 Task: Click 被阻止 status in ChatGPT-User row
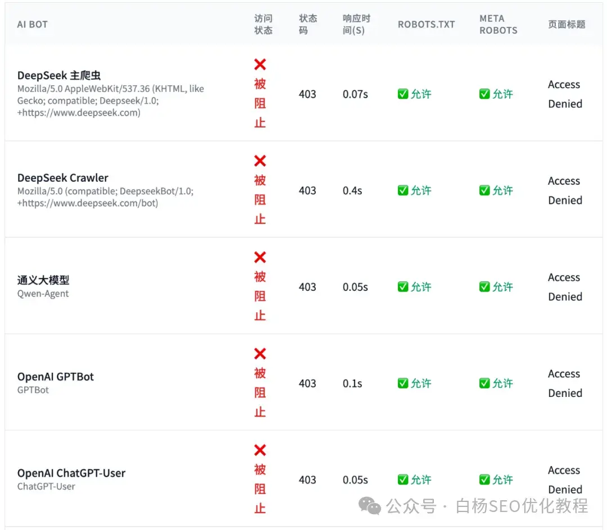click(x=260, y=489)
